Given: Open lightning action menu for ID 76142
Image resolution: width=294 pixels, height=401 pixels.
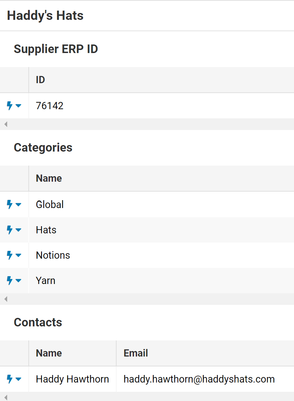Looking at the screenshot, I should click(x=10, y=106).
